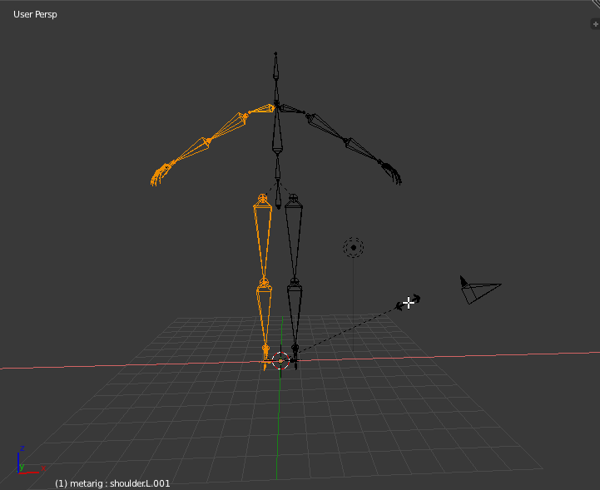Click the 3D cursor at the origin

click(x=280, y=361)
